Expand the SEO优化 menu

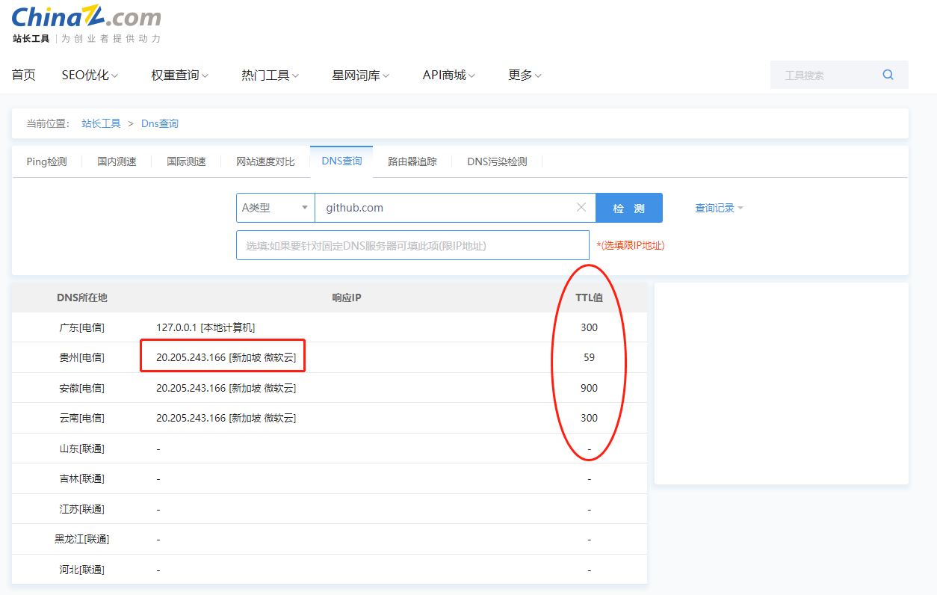point(90,75)
